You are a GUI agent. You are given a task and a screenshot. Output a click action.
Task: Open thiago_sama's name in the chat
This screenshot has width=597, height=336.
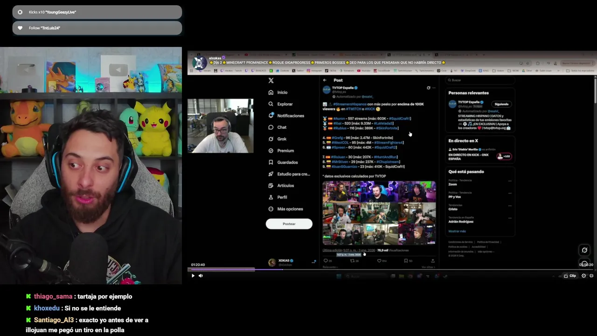point(53,296)
